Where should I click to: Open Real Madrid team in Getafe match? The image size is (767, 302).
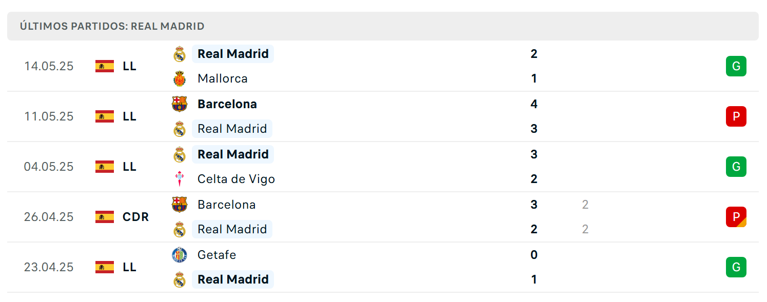click(233, 279)
